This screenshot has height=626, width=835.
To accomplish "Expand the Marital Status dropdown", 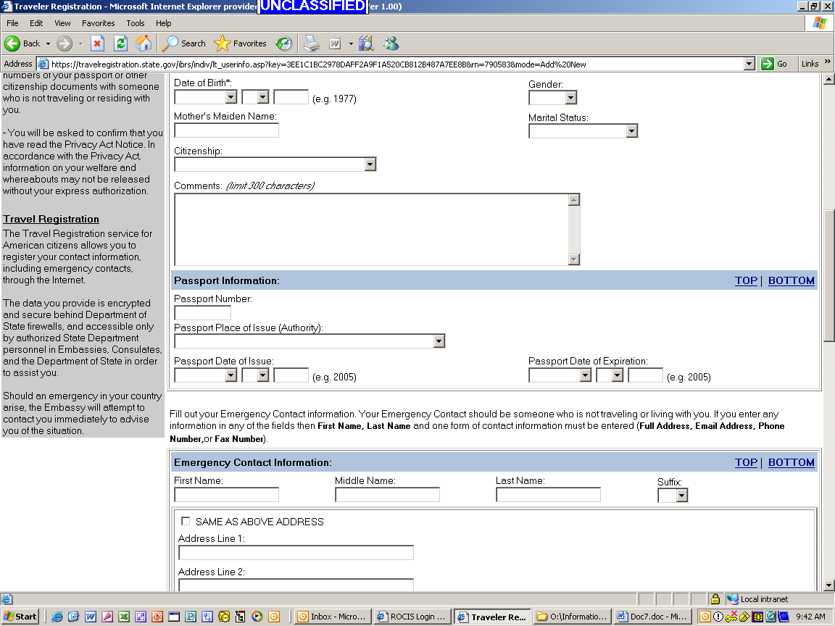I will 631,131.
